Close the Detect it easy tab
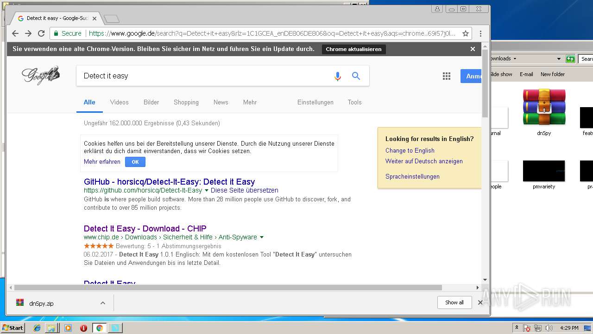Screen dimensions: 593x334 (95, 19)
